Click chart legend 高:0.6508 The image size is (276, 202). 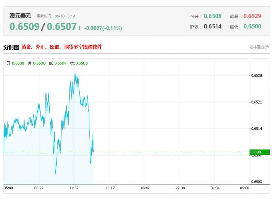click(37, 63)
